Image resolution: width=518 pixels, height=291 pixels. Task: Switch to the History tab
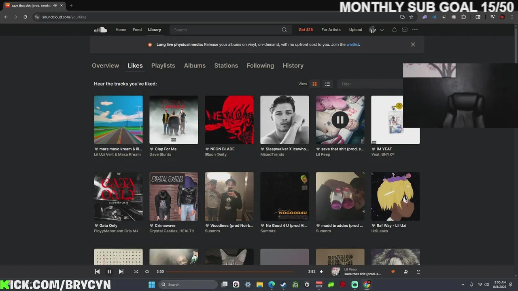[x=293, y=65]
